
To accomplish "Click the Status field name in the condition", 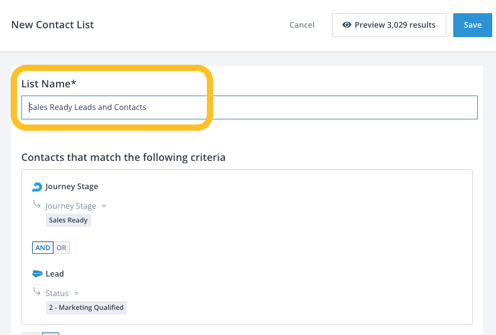I will (58, 293).
